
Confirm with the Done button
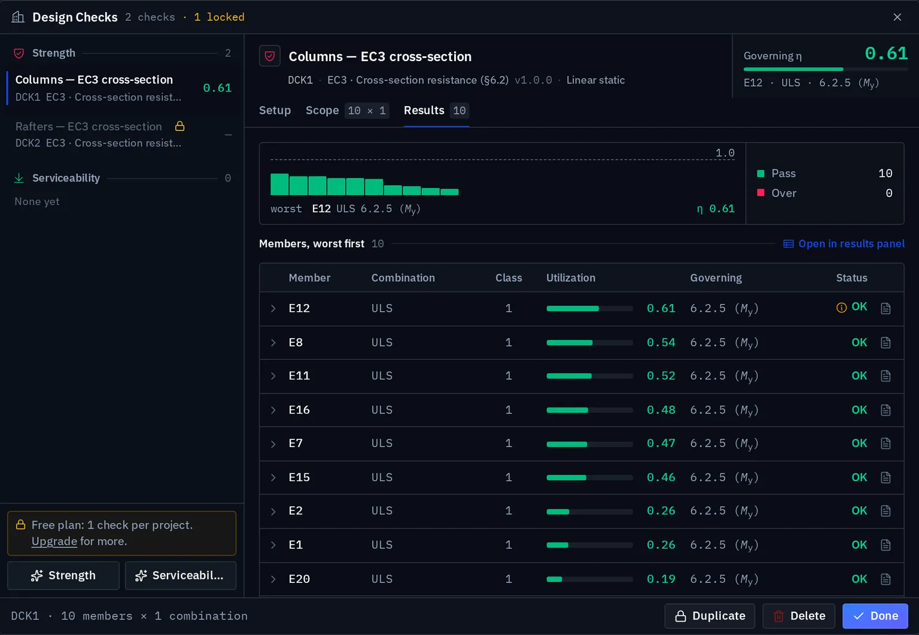(875, 616)
